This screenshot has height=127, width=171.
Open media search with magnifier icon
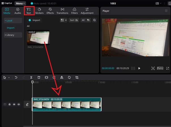tap(95, 20)
